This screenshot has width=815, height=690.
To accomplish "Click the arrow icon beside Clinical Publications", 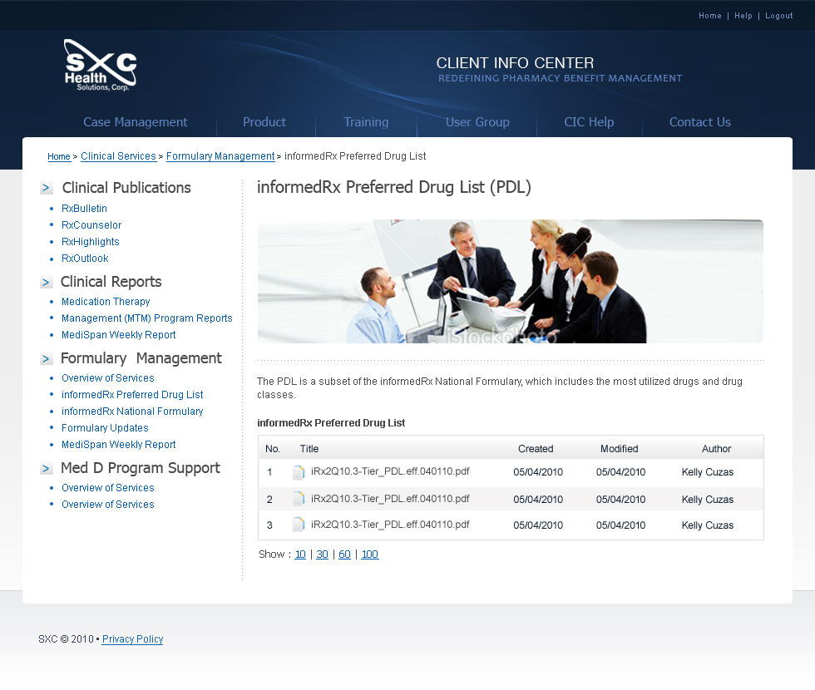I will (47, 188).
